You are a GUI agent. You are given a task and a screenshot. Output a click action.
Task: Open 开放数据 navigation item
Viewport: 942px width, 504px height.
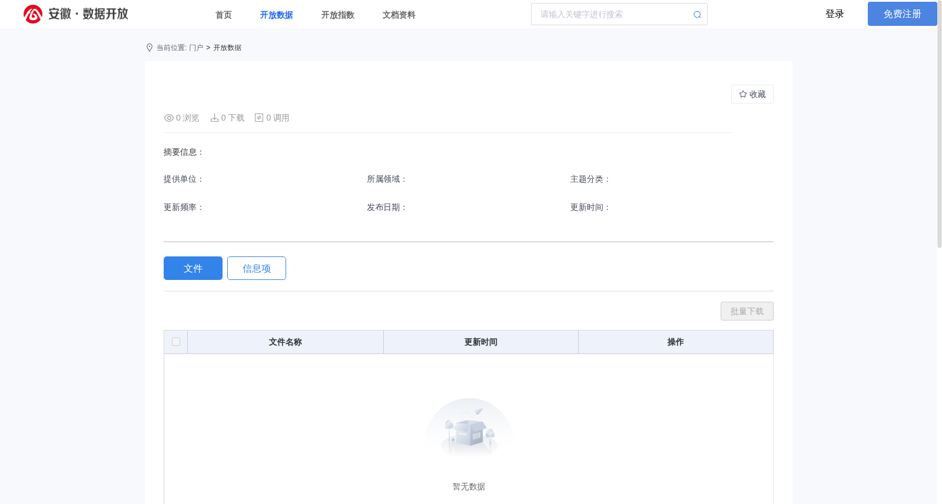click(x=276, y=15)
